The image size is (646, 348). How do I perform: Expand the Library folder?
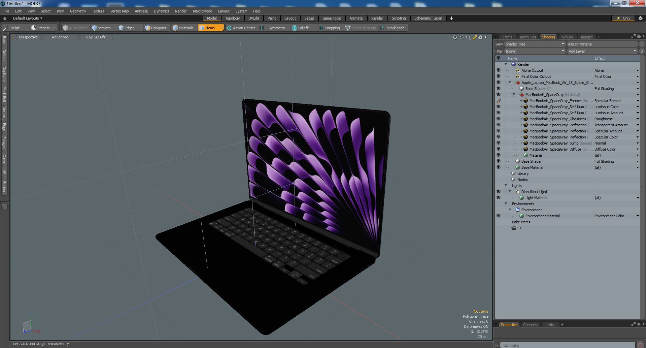(x=514, y=173)
